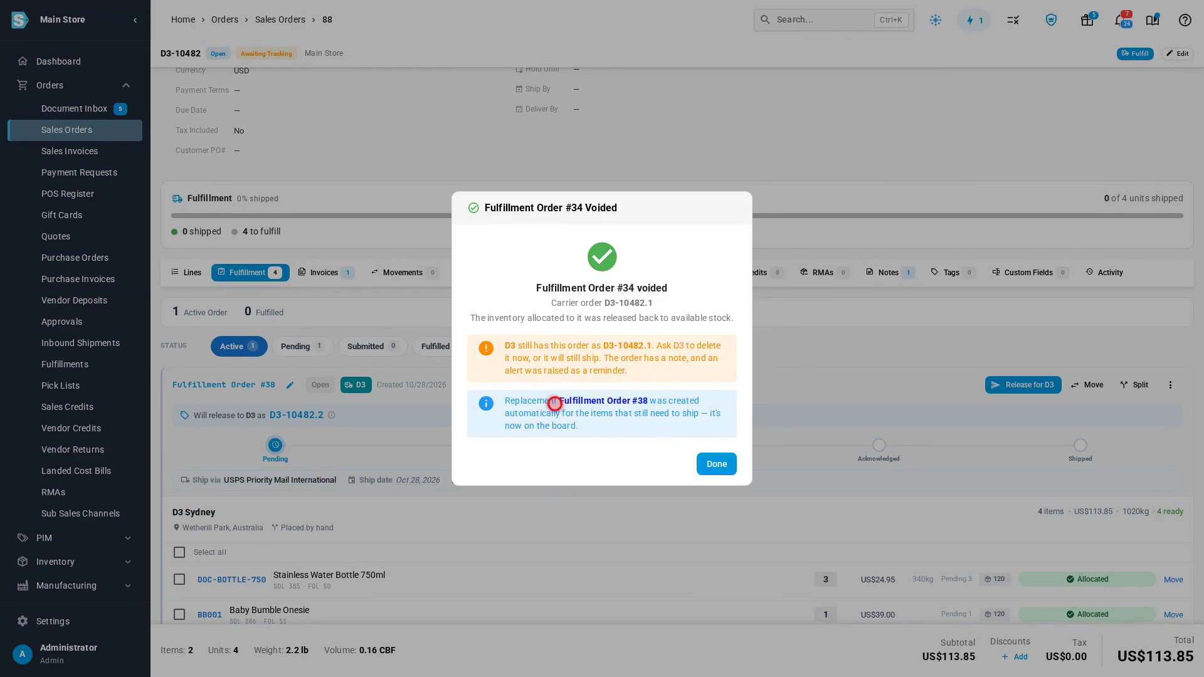Open the lightning actions badge
Screen dimensions: 1204x677
point(974,20)
